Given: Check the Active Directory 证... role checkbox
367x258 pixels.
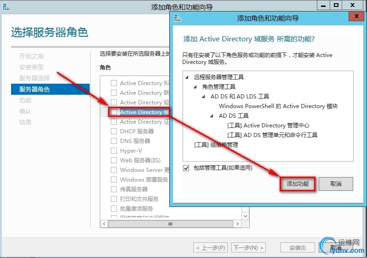Looking at the screenshot, I should point(114,122).
